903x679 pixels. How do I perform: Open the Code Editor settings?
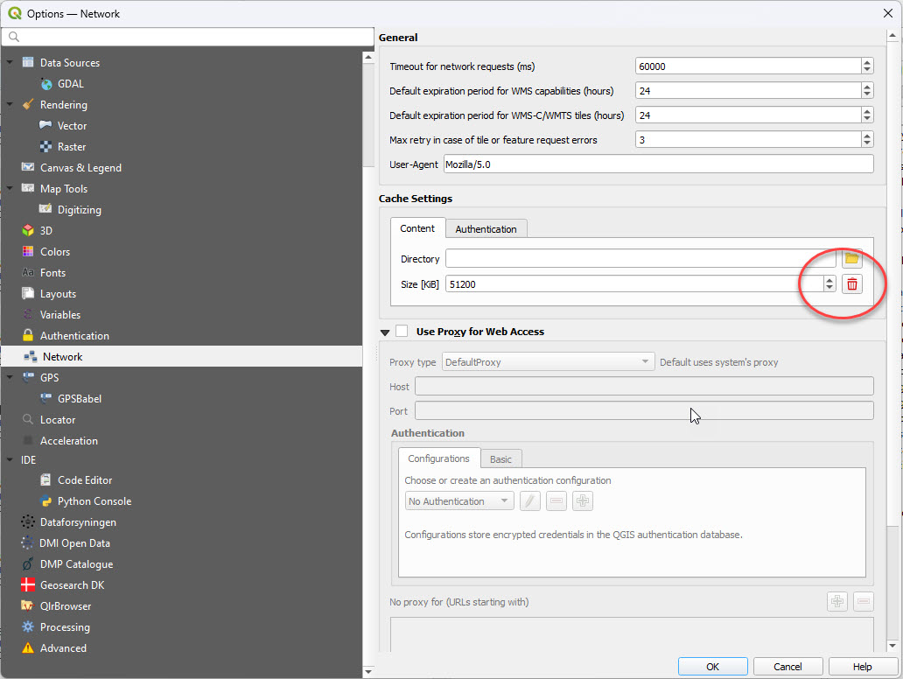85,480
